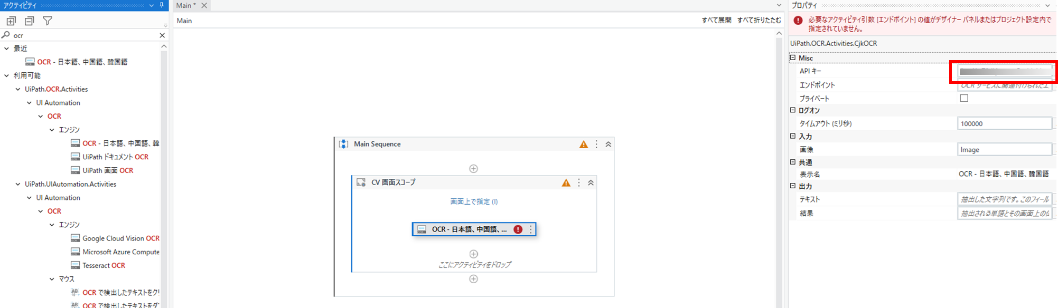
Task: Click the Main Sequence warning icon
Action: tap(584, 145)
